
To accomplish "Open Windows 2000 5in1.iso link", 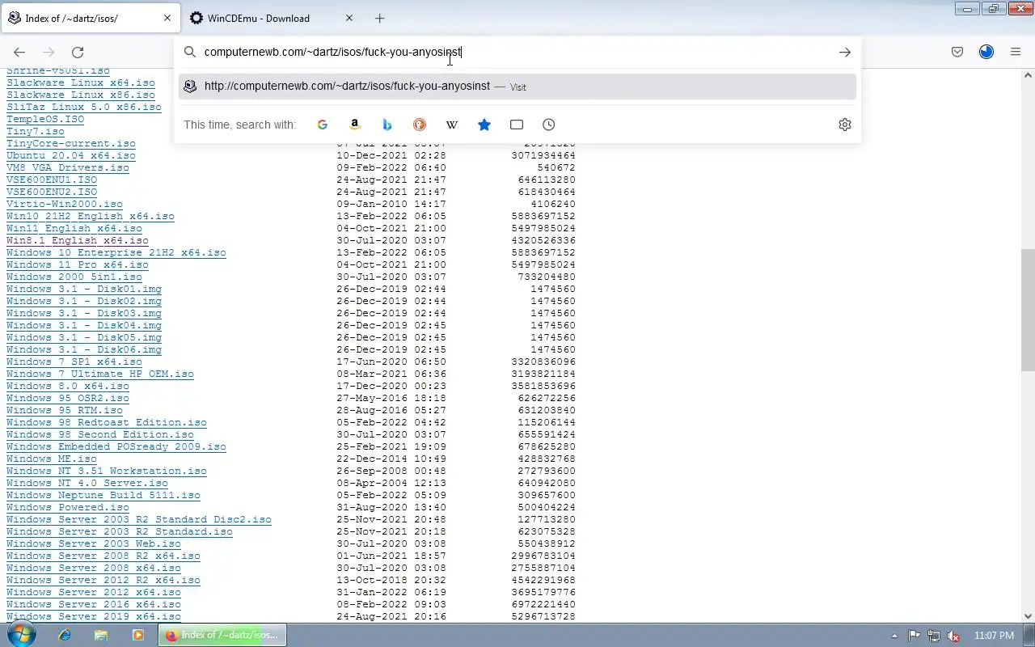I will point(74,277).
